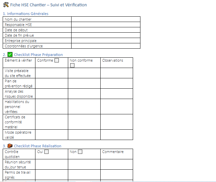Select the Checklist Phase Réalisation heading text

click(x=37, y=146)
